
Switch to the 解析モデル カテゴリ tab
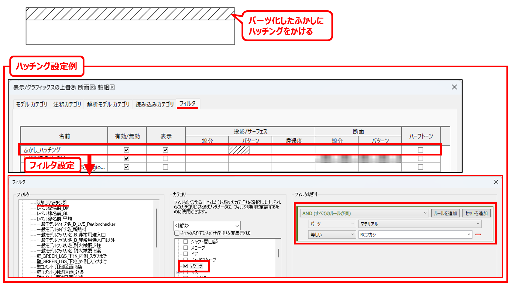[x=108, y=104]
